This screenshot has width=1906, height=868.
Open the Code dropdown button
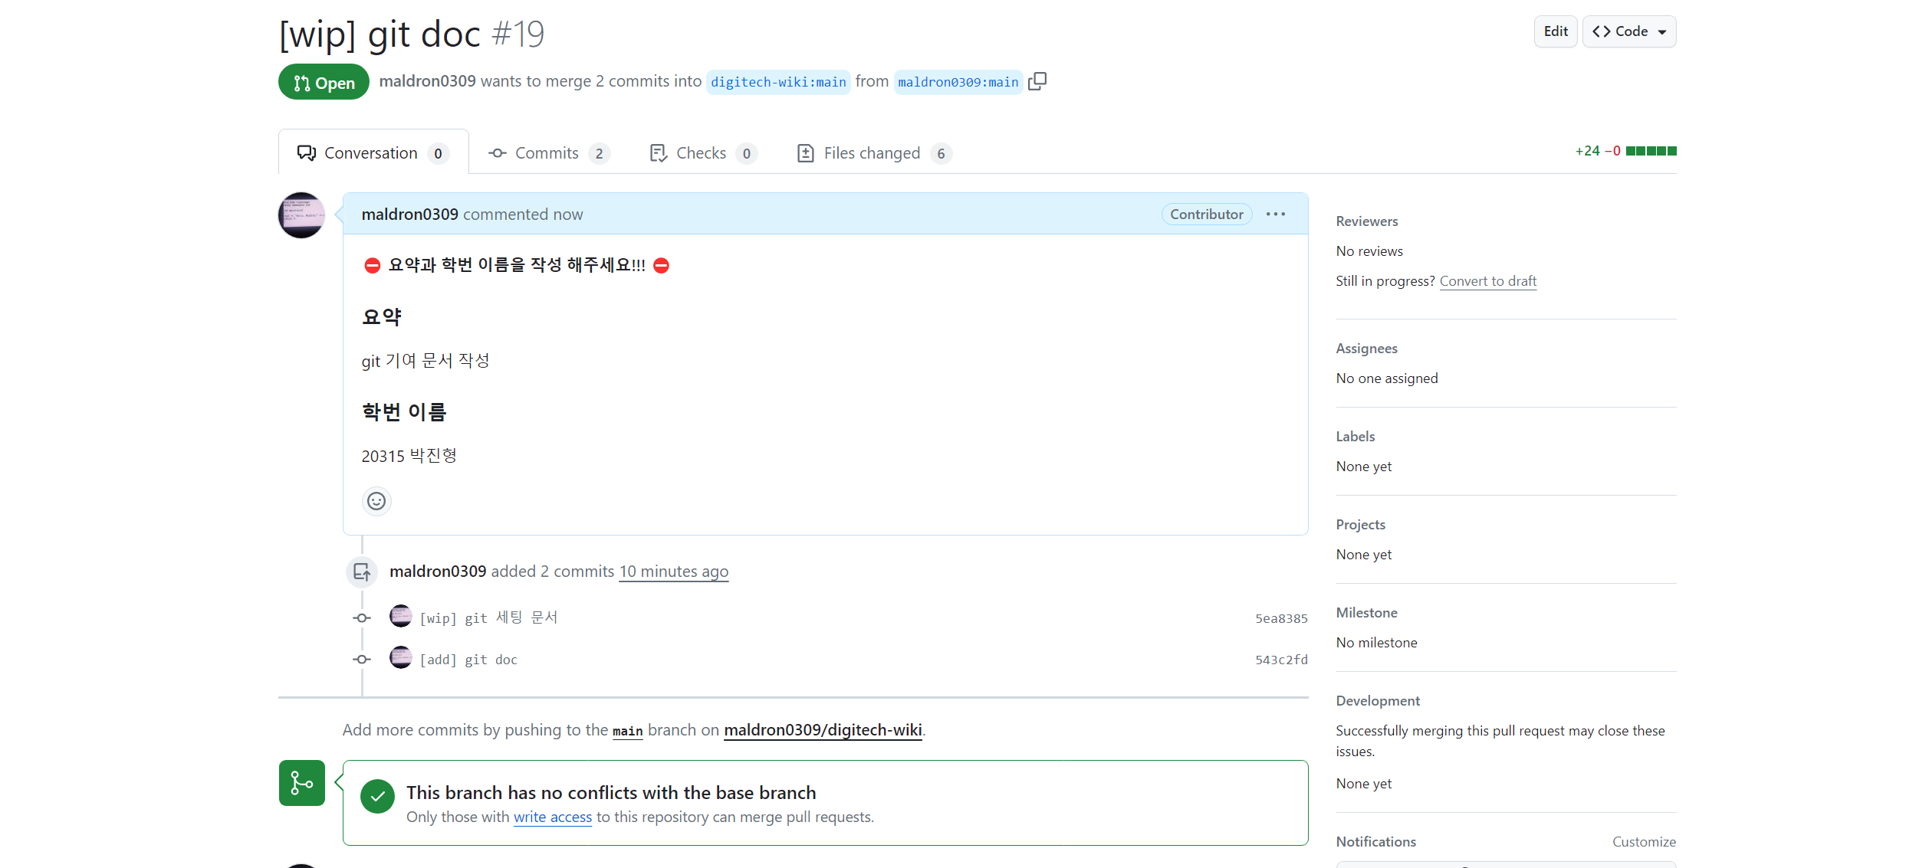coord(1628,31)
